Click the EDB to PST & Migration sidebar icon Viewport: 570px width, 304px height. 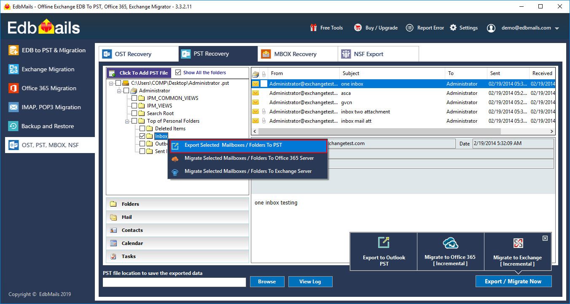point(14,50)
